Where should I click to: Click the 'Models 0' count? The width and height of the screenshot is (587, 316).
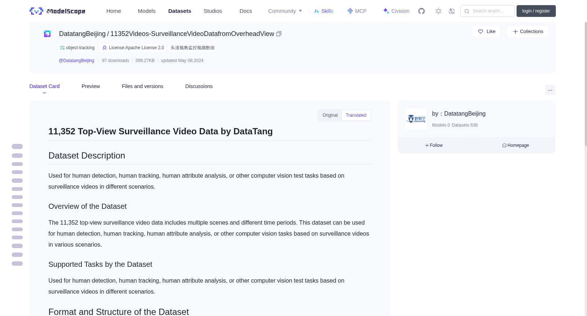coord(441,125)
